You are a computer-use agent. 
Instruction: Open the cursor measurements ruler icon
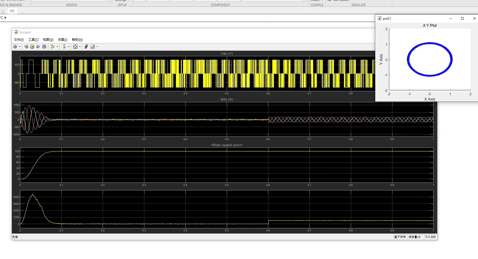pos(93,47)
